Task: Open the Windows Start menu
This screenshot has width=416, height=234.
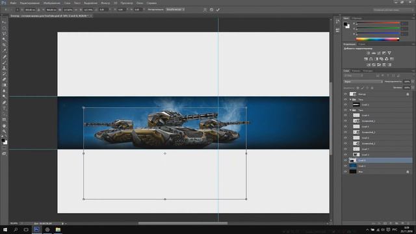Action: tap(5, 229)
